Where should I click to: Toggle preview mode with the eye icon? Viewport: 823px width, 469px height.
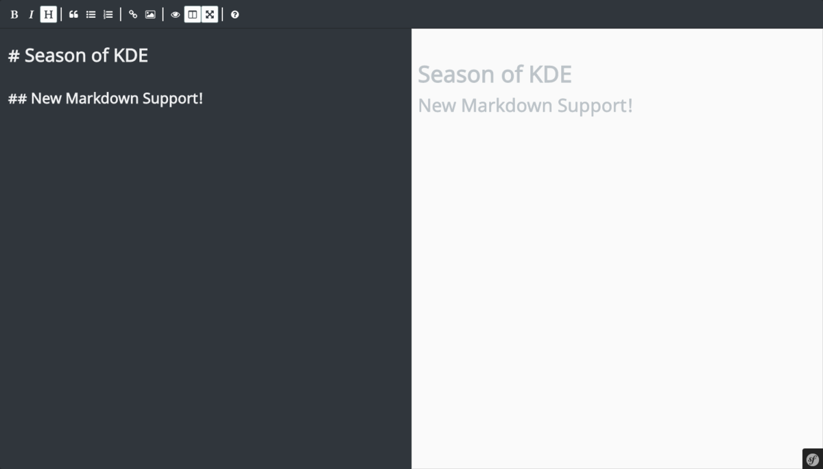pyautogui.click(x=176, y=14)
